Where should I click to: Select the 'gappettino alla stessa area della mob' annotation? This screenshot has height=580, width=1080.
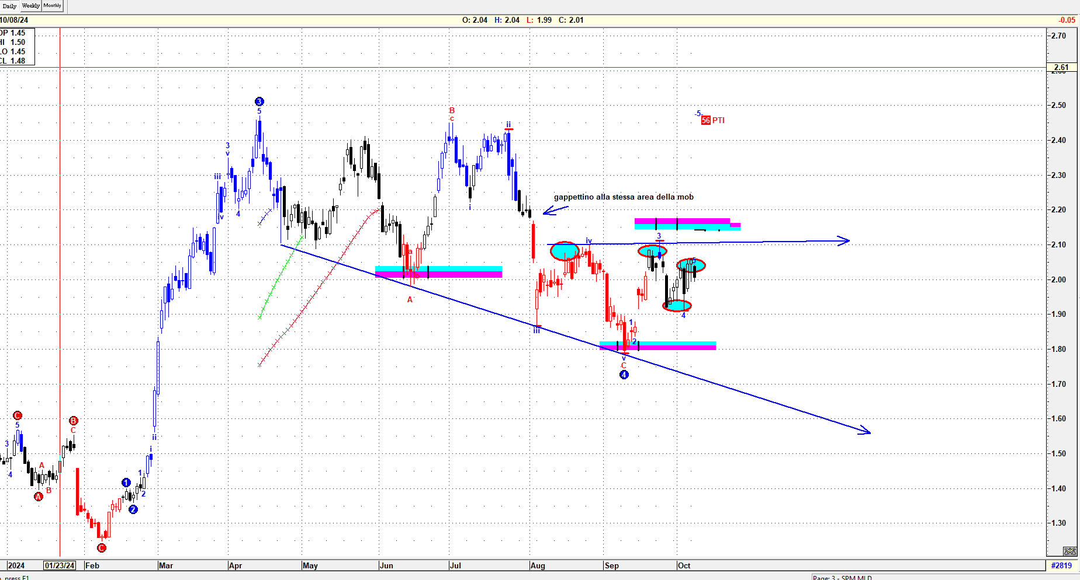tap(624, 197)
